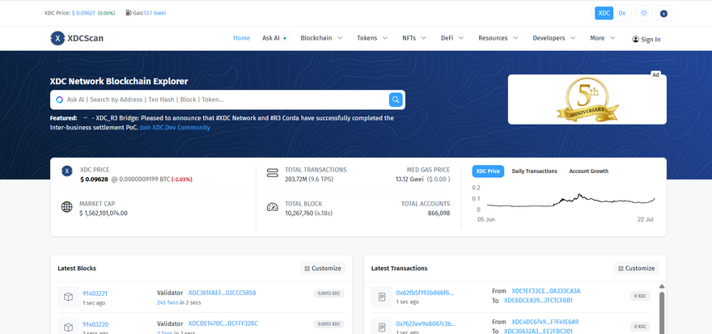Click the document icon beside transaction 0x62fb5f193b866f6
712x334 pixels.
coord(382,297)
